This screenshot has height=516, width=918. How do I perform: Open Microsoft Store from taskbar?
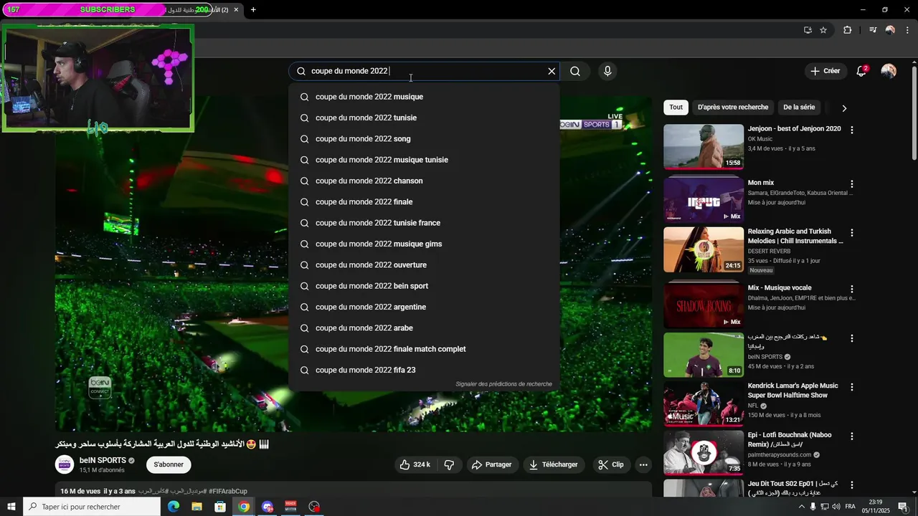coord(220,507)
